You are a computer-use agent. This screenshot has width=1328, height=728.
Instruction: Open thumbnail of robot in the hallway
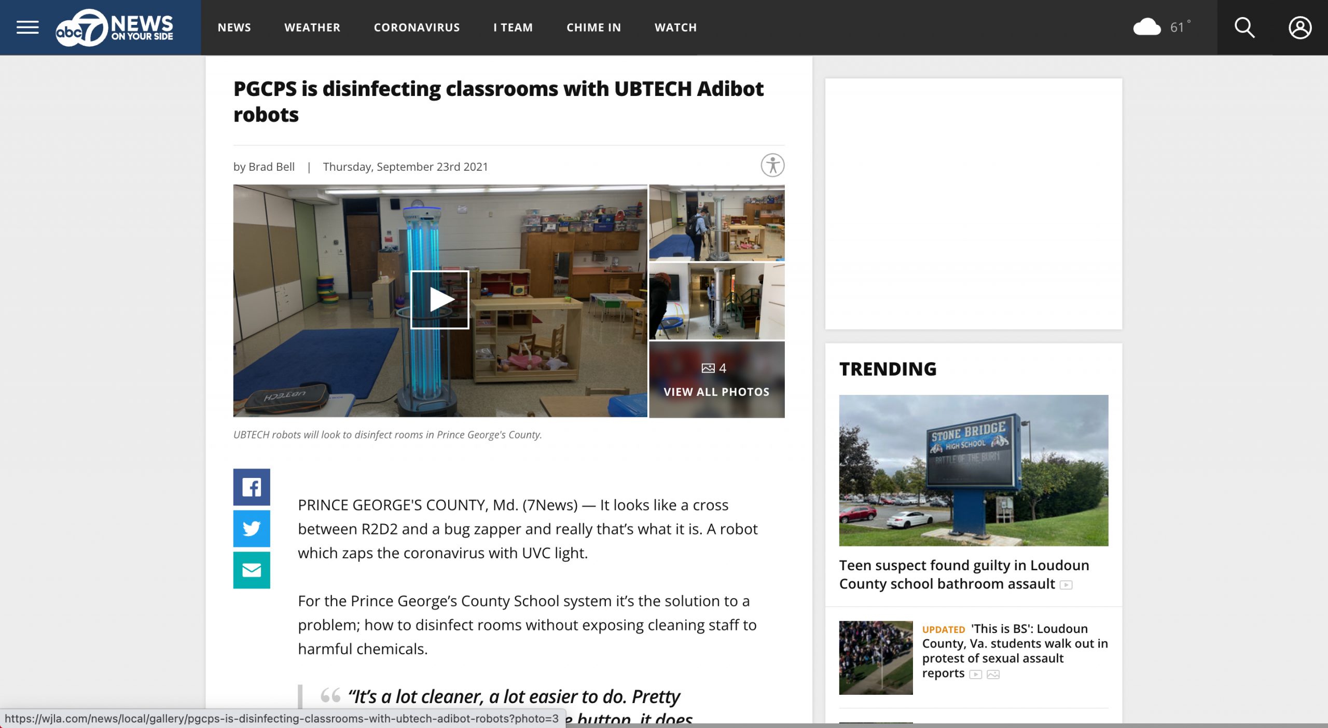716,301
